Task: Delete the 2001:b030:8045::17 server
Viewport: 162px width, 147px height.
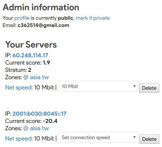Action: [149, 139]
